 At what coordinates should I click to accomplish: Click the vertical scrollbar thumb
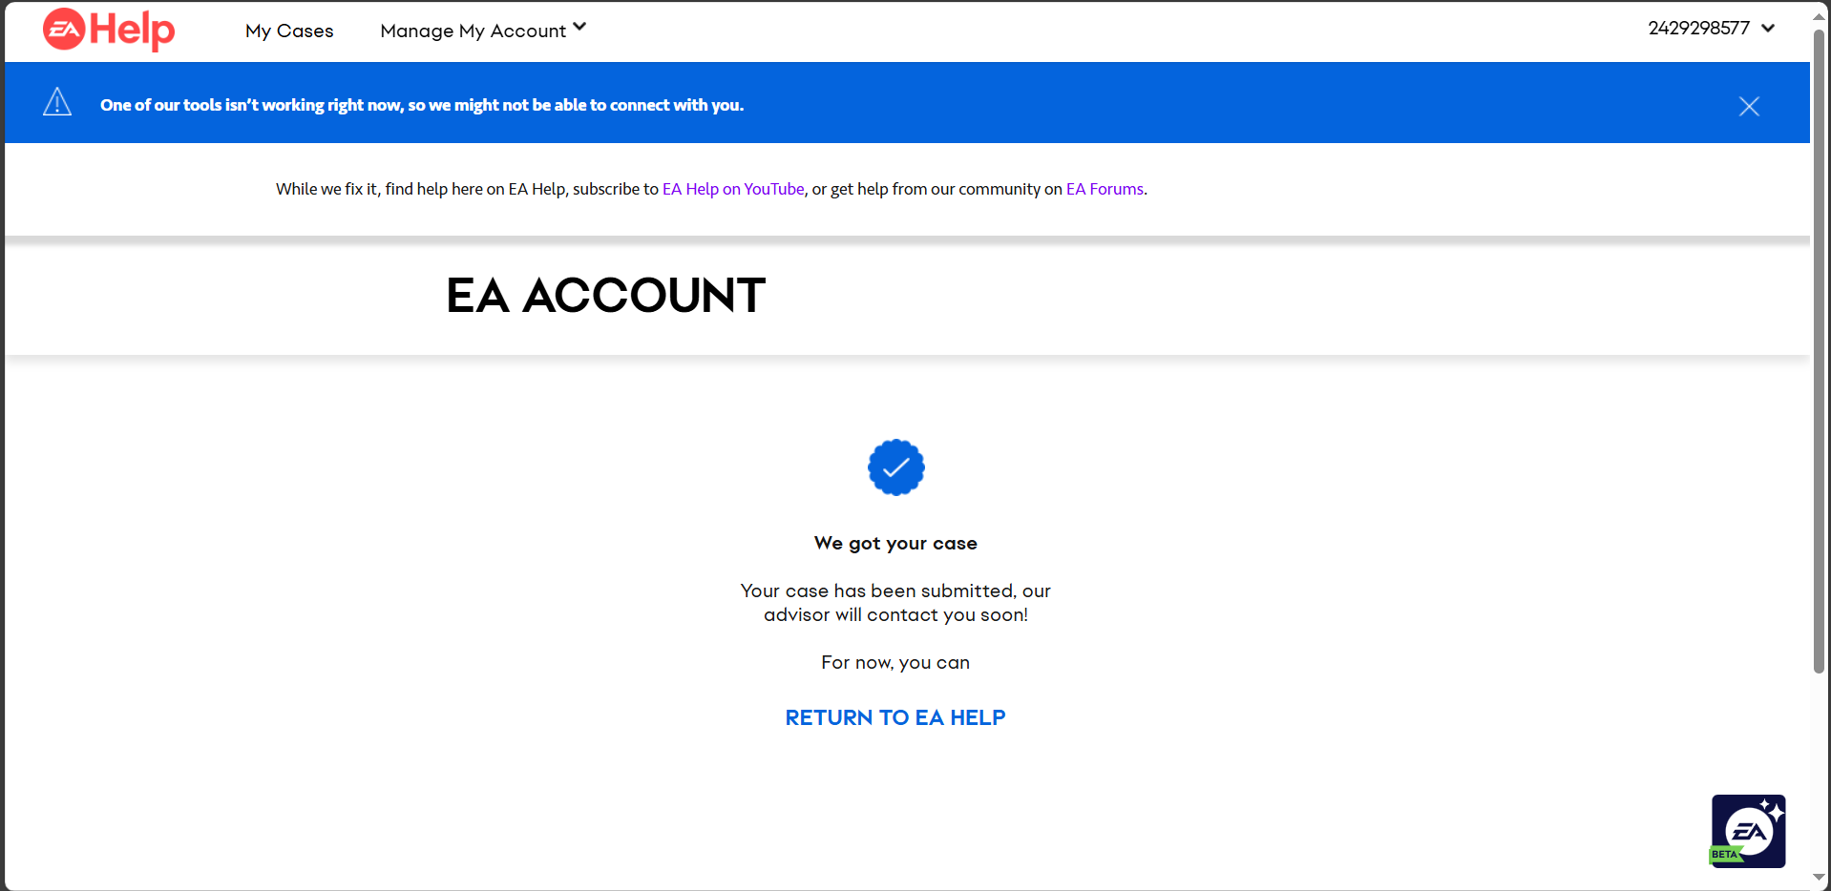pos(1819,353)
